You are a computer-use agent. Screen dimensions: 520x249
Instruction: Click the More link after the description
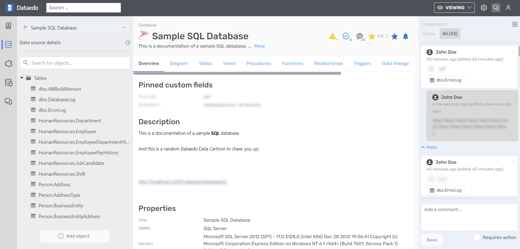pyautogui.click(x=259, y=46)
